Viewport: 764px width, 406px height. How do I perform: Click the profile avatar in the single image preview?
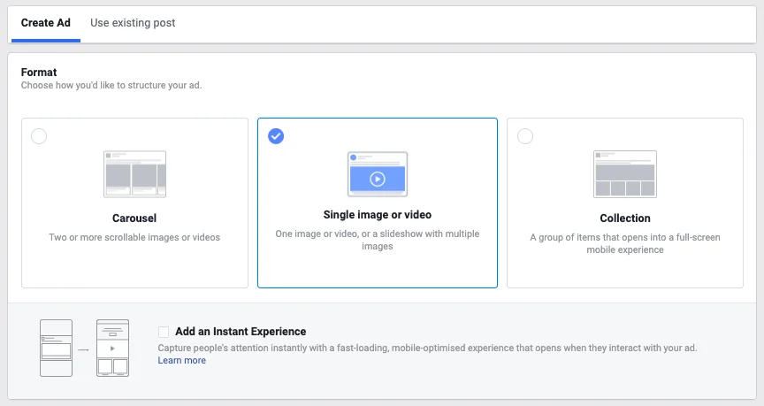pos(353,157)
